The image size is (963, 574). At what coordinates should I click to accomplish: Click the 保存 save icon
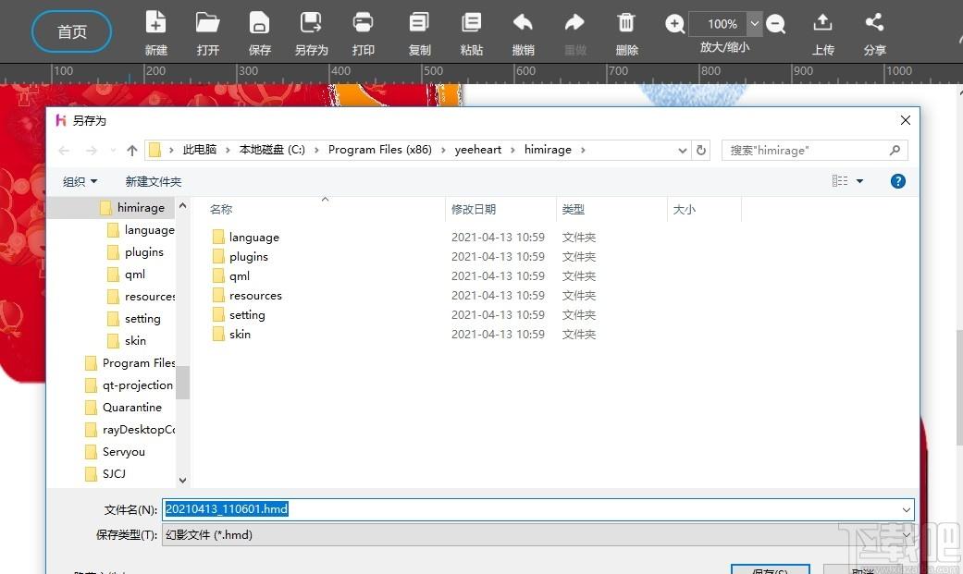[x=259, y=23]
